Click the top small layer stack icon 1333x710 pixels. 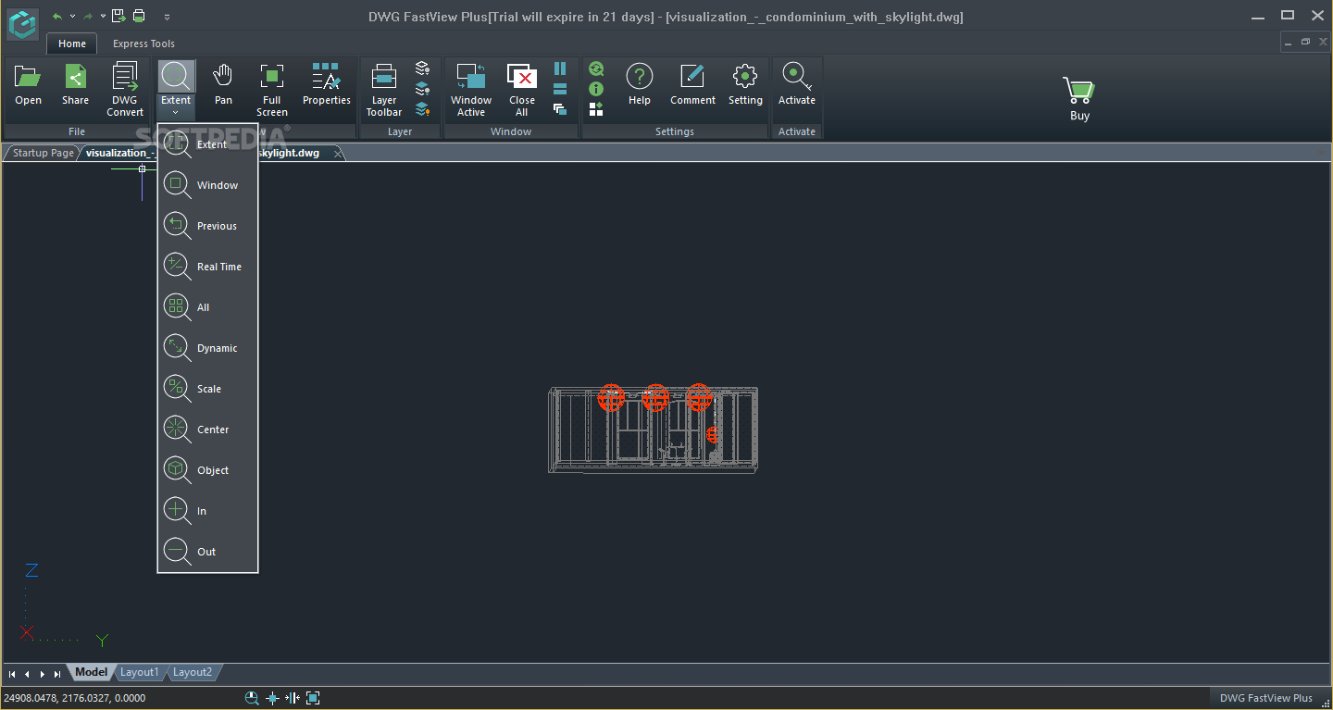[x=422, y=69]
